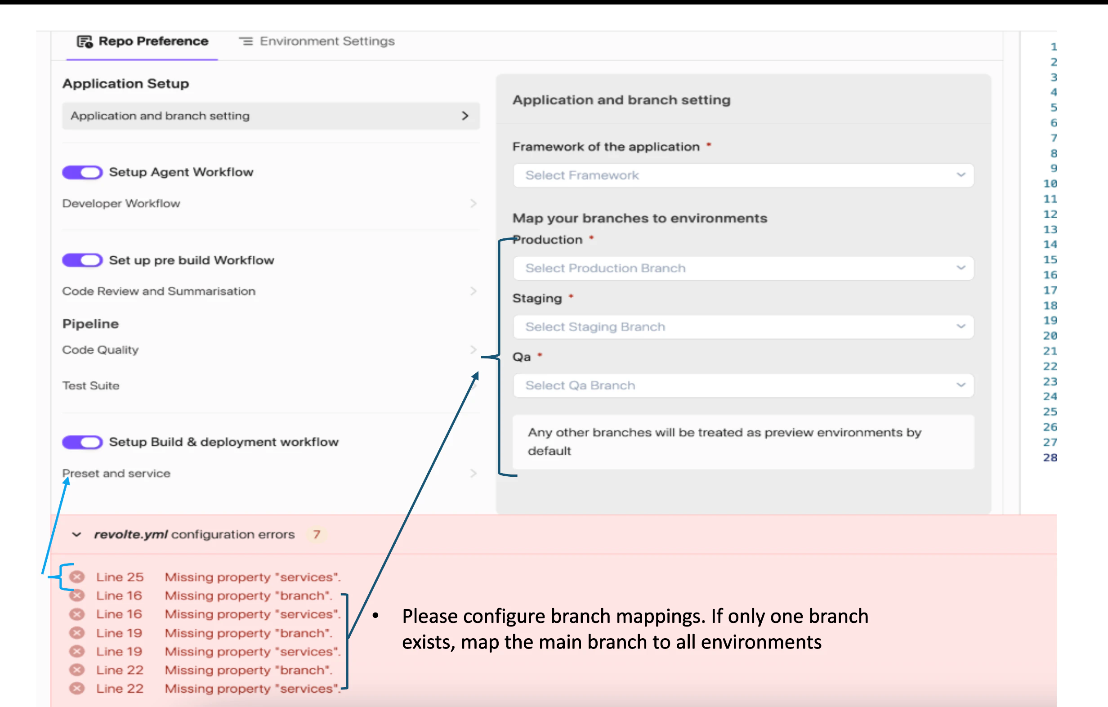Click the error count badge 7
The width and height of the screenshot is (1108, 707).
317,534
